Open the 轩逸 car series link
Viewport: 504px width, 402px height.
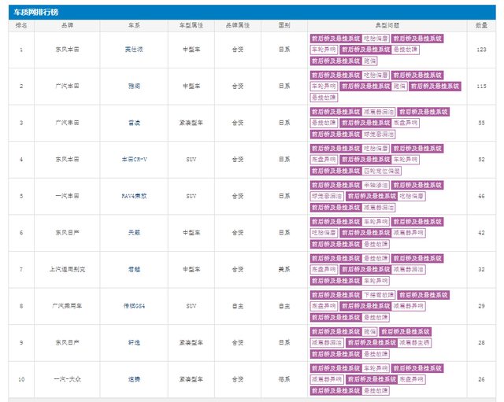point(134,342)
